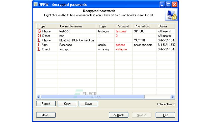Viewport: 211px width, 122px height.
Task: Click the G icon on nnn row
Action: [x=39, y=36]
